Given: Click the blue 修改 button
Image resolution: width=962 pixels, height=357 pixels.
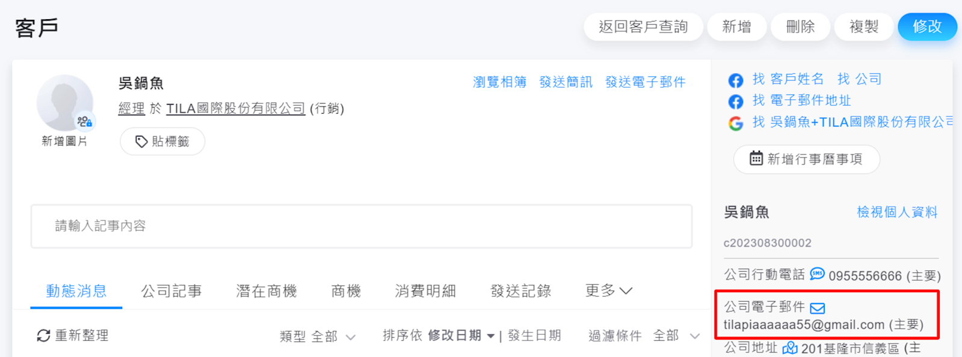Looking at the screenshot, I should coord(927,26).
